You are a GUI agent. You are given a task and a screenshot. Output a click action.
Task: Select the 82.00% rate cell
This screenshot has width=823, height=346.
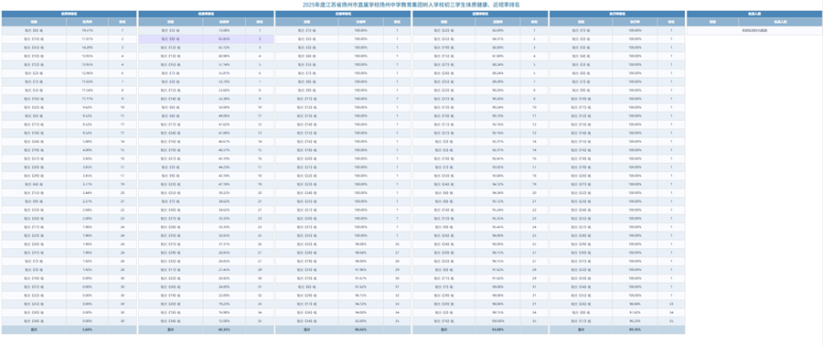click(361, 320)
